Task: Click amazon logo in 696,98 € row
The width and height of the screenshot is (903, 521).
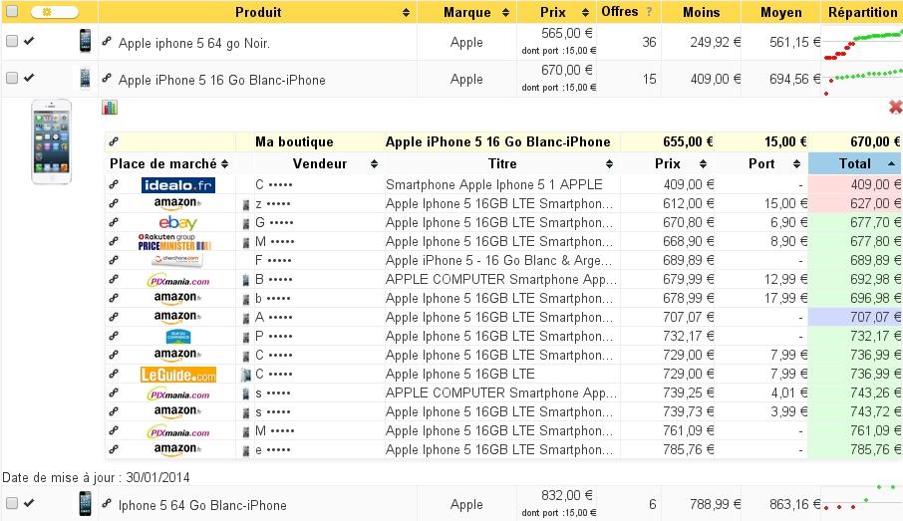Action: tap(178, 298)
